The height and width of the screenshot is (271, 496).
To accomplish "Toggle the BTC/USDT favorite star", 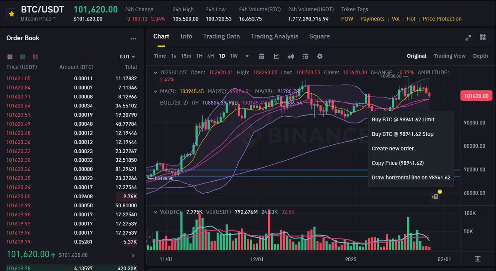I will pos(12,14).
